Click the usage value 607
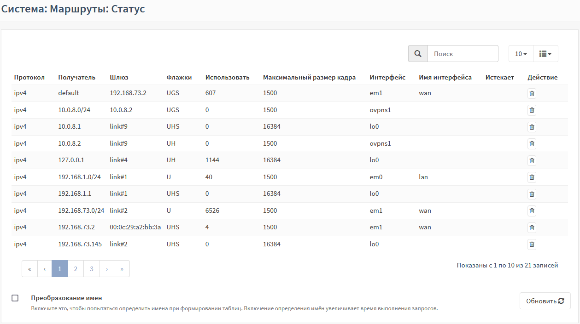 pos(211,93)
